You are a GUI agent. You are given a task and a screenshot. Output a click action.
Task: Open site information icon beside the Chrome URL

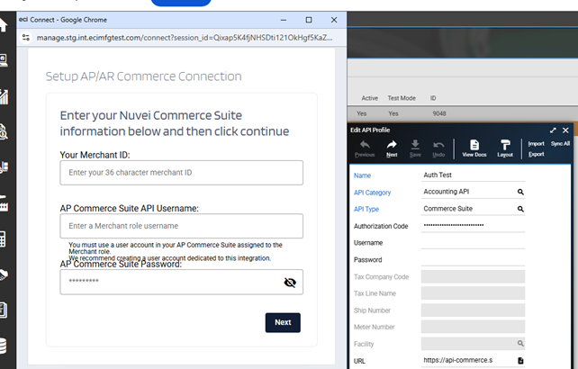coord(26,38)
